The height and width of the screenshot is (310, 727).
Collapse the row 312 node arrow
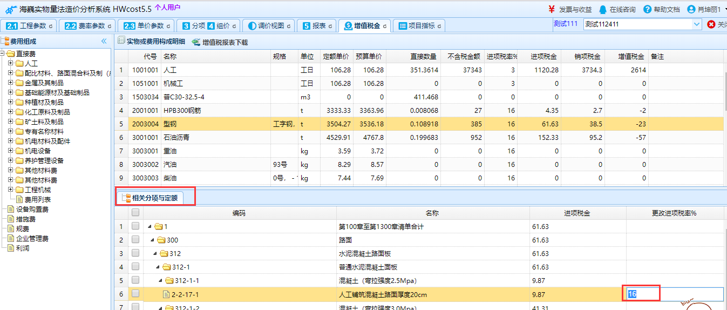tap(155, 253)
